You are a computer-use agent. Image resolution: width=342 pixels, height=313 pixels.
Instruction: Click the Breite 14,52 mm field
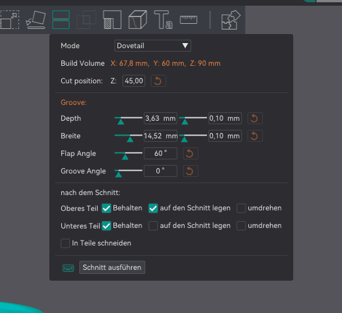point(161,136)
